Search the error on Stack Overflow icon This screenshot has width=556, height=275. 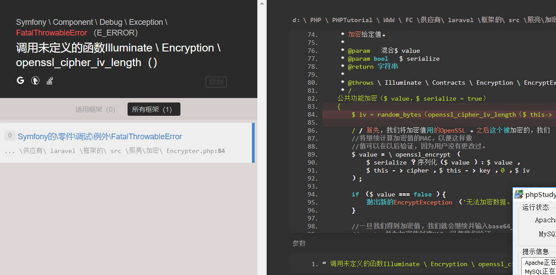pyautogui.click(x=50, y=80)
